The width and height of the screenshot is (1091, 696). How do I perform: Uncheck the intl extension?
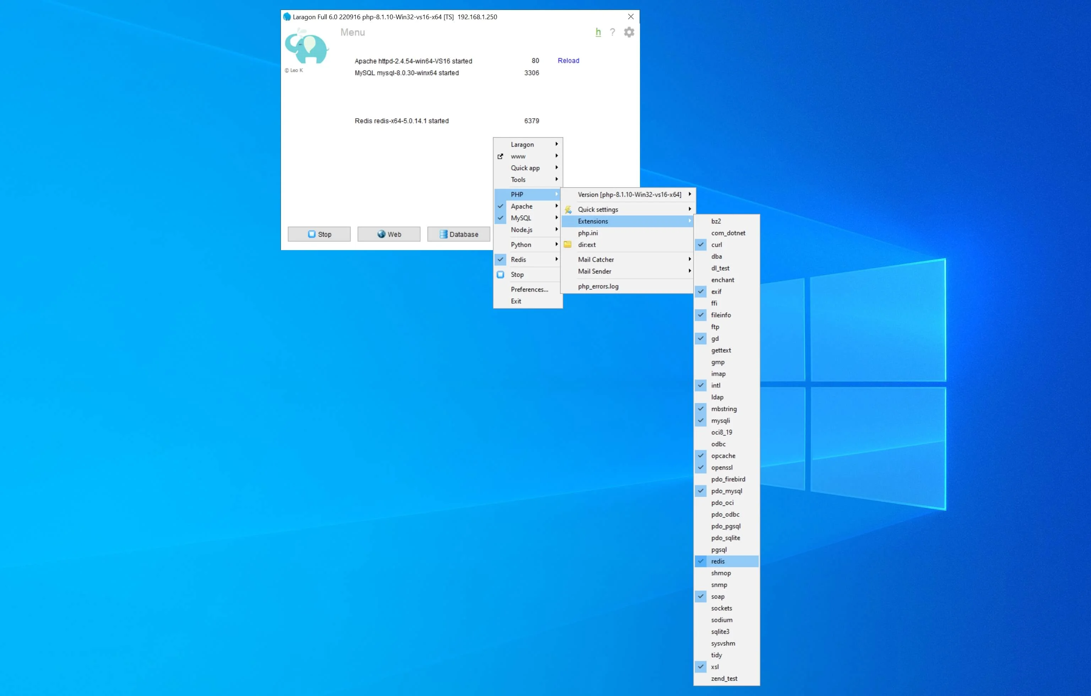coord(727,385)
